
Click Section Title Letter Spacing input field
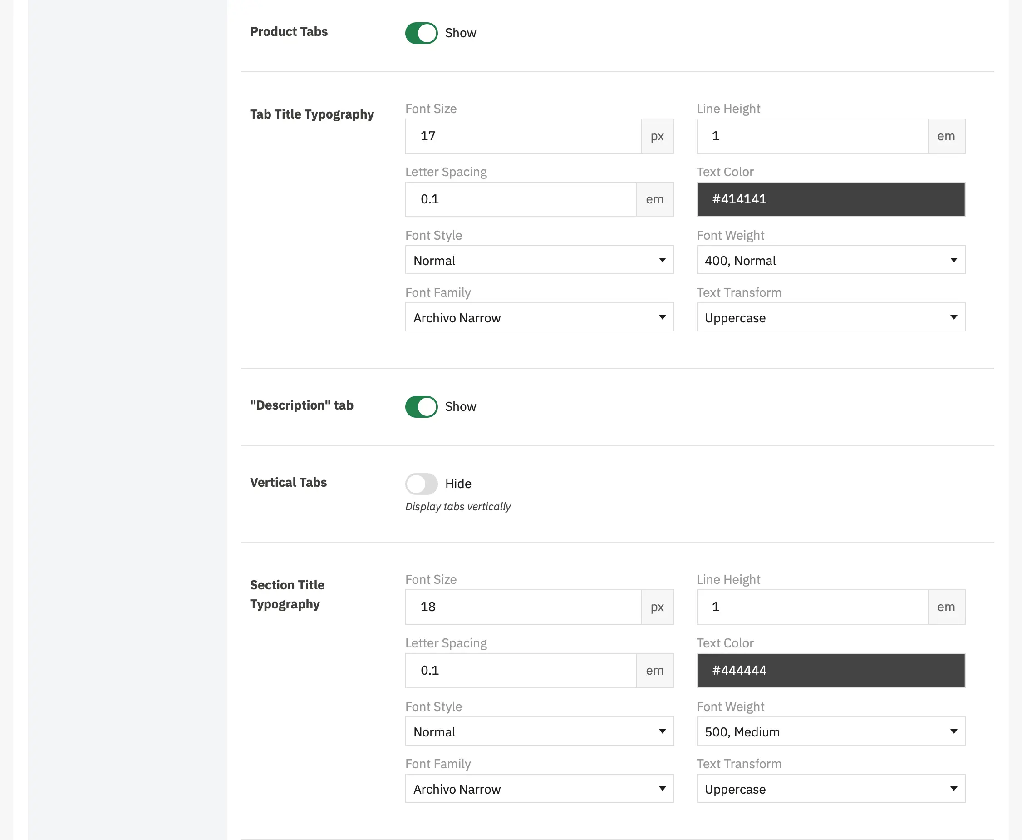pos(521,671)
